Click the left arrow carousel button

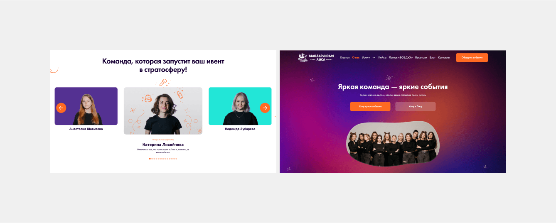(61, 108)
